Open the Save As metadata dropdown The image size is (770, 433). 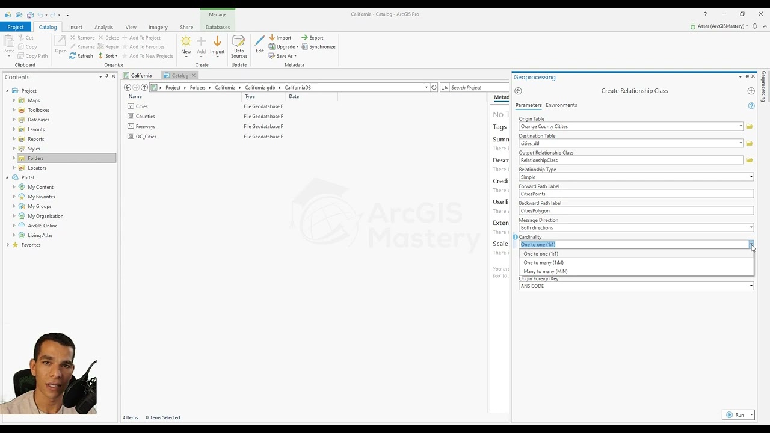point(282,56)
